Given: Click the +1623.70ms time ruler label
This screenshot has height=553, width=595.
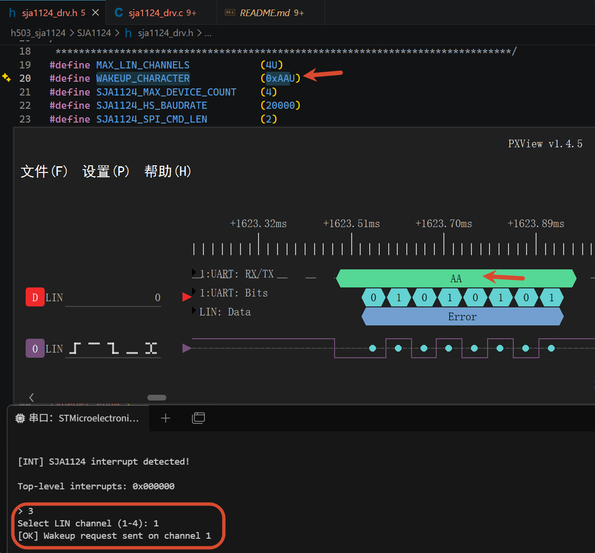Looking at the screenshot, I should pos(443,223).
